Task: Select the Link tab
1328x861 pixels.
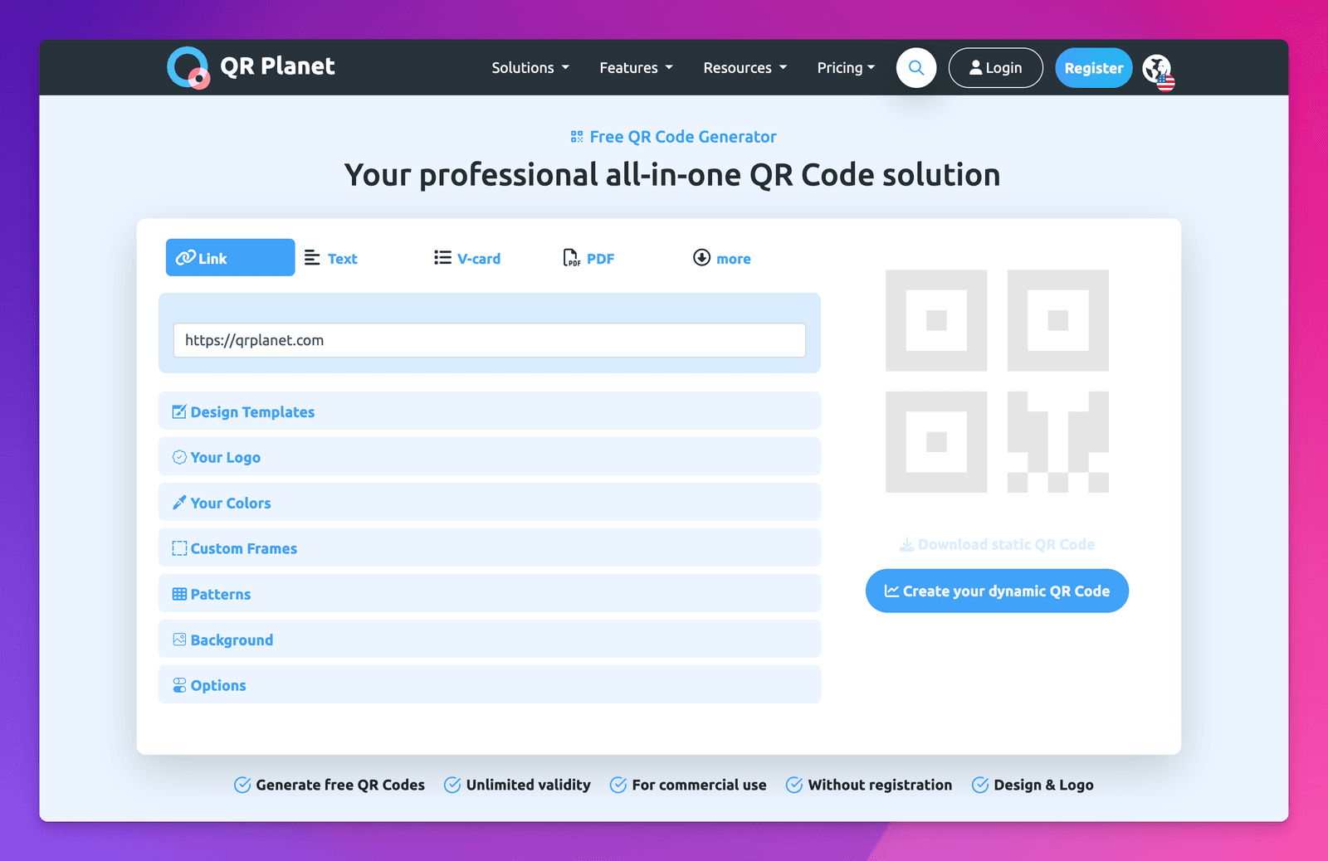Action: click(230, 257)
